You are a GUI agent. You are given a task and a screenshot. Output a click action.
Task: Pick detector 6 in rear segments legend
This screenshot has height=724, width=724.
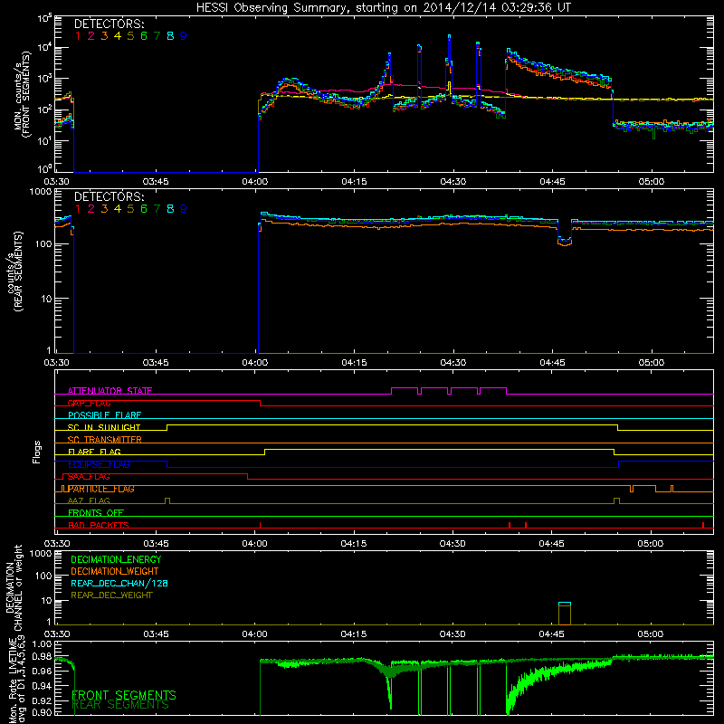pos(144,209)
